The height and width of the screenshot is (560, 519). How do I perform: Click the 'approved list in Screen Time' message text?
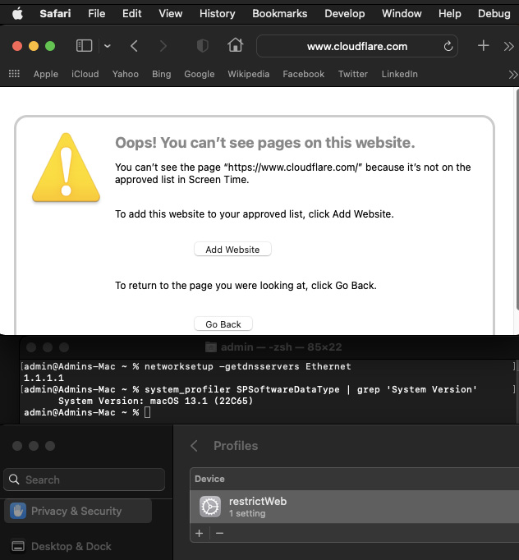[x=181, y=180]
